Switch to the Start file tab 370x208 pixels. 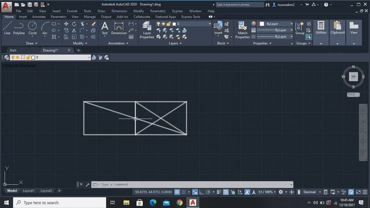(x=13, y=50)
